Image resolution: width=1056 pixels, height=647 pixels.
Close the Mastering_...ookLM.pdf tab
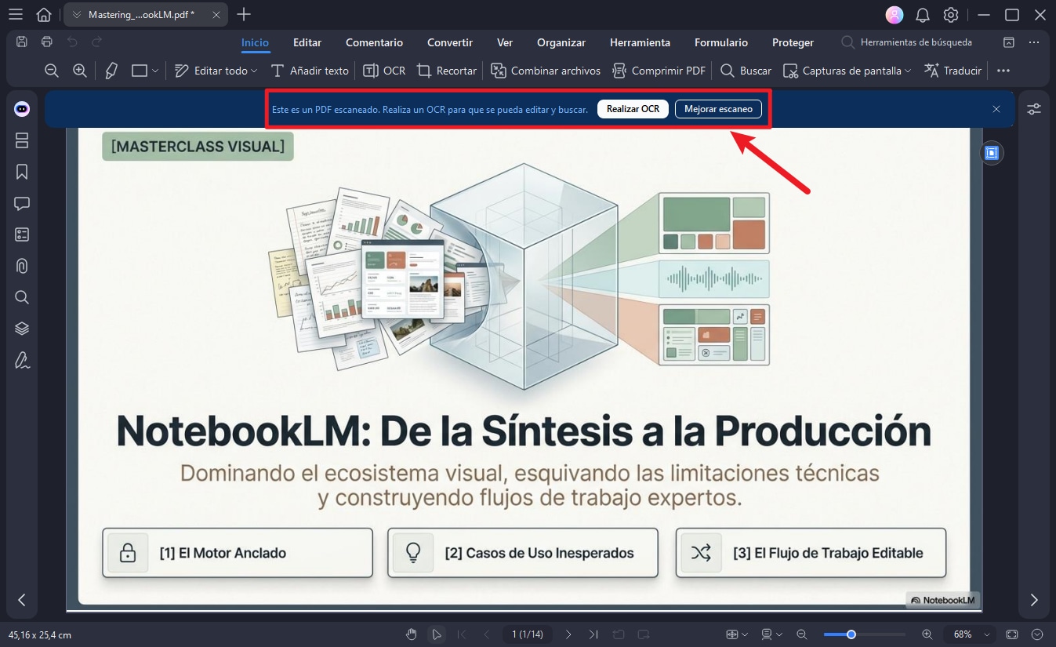coord(216,15)
